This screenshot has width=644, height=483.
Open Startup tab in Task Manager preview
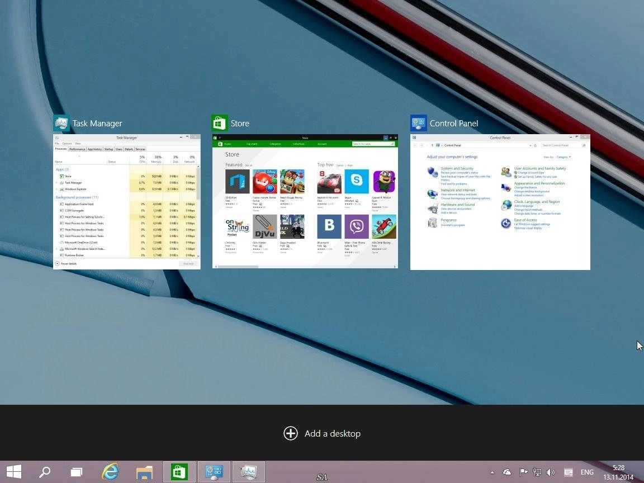(108, 149)
